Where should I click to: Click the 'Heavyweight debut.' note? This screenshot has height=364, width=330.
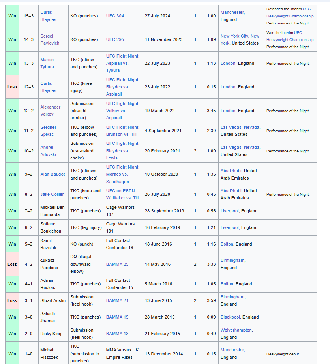tap(283, 354)
